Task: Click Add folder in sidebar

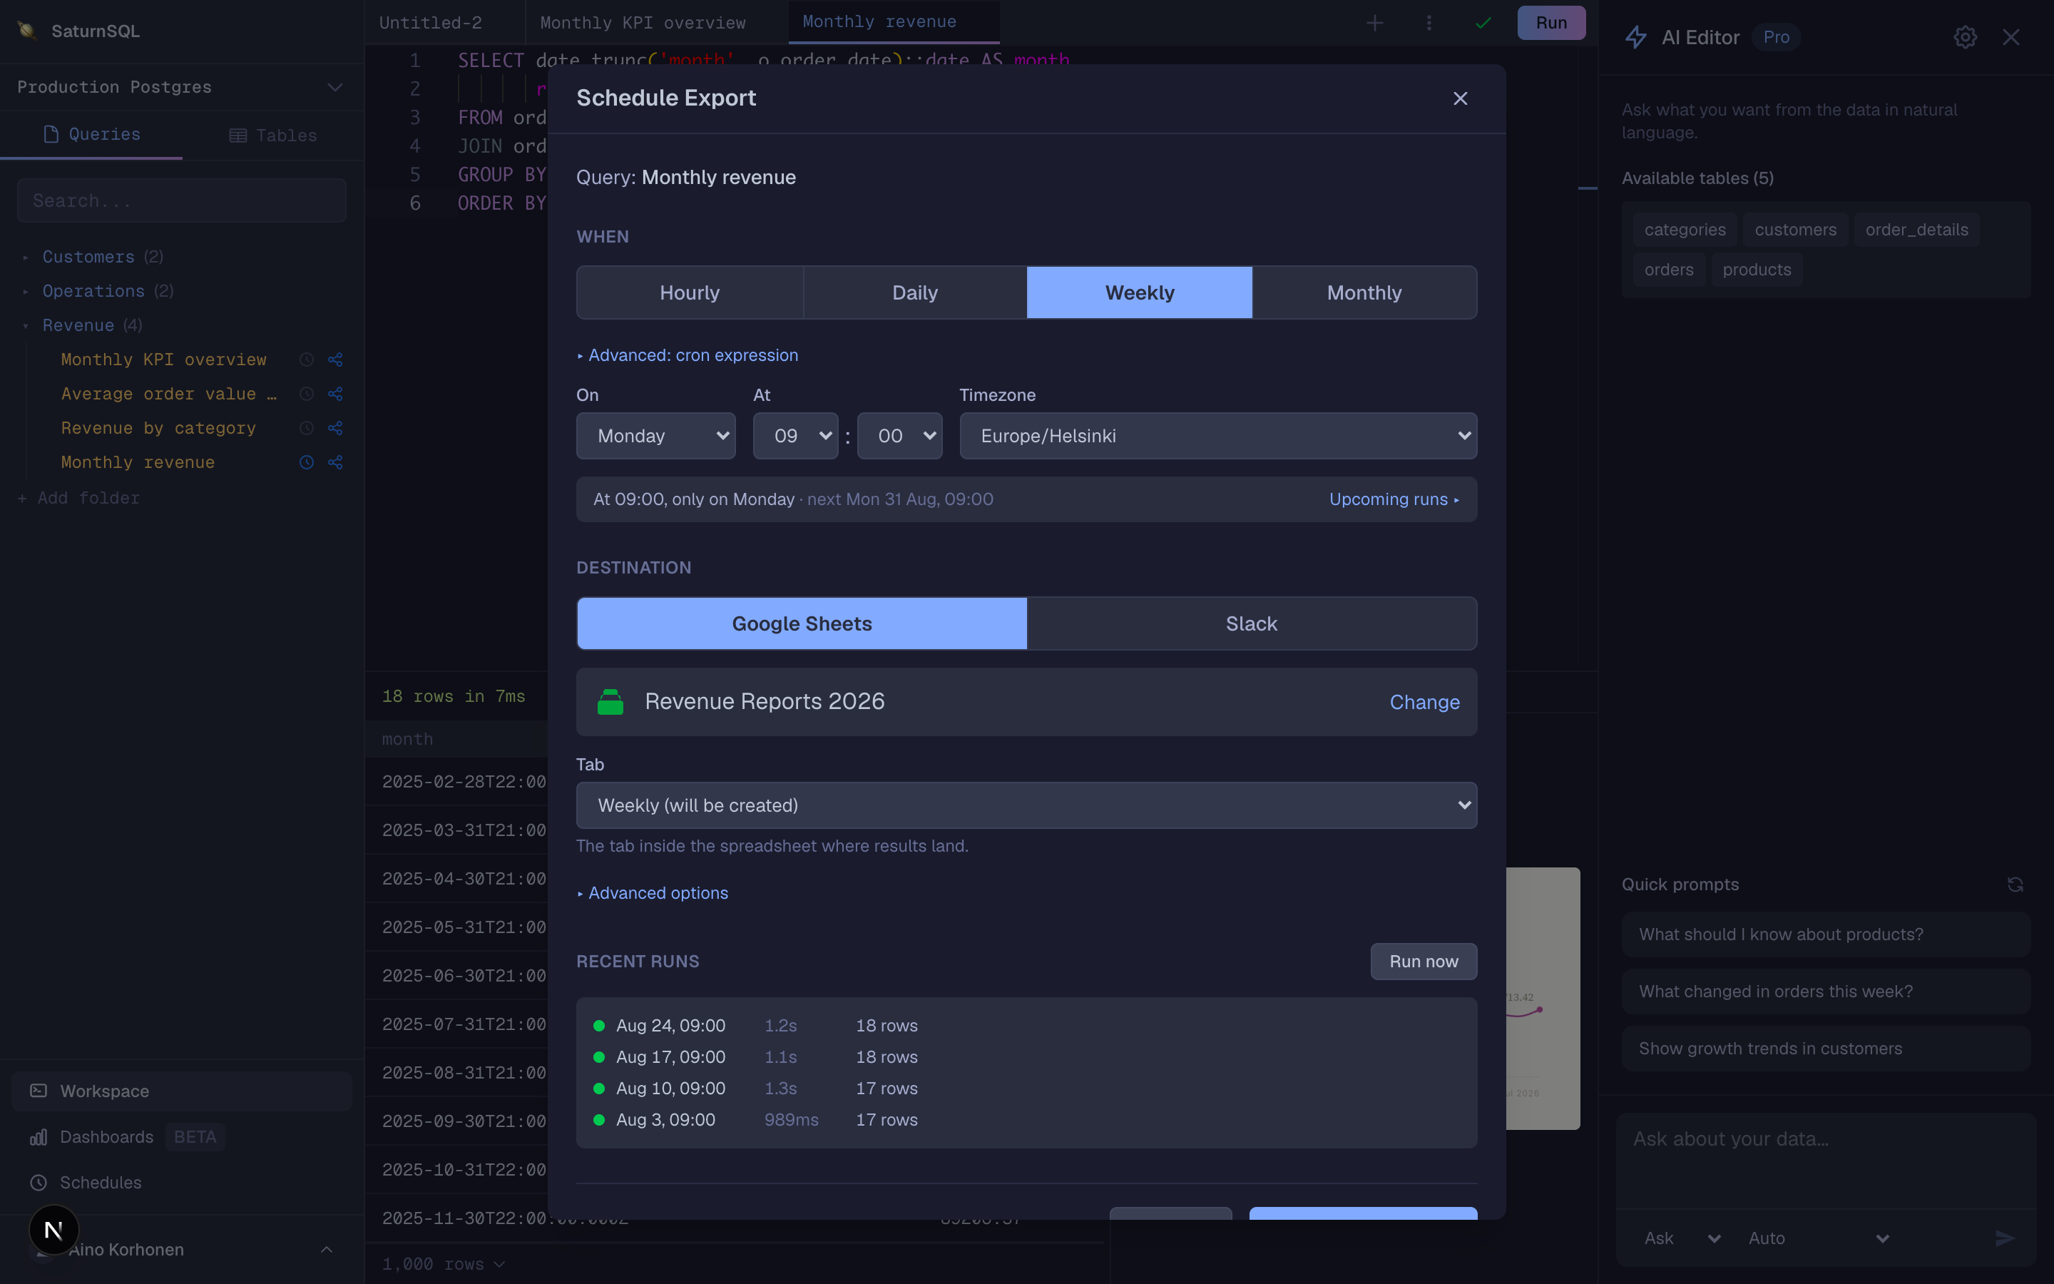Action: (x=79, y=499)
